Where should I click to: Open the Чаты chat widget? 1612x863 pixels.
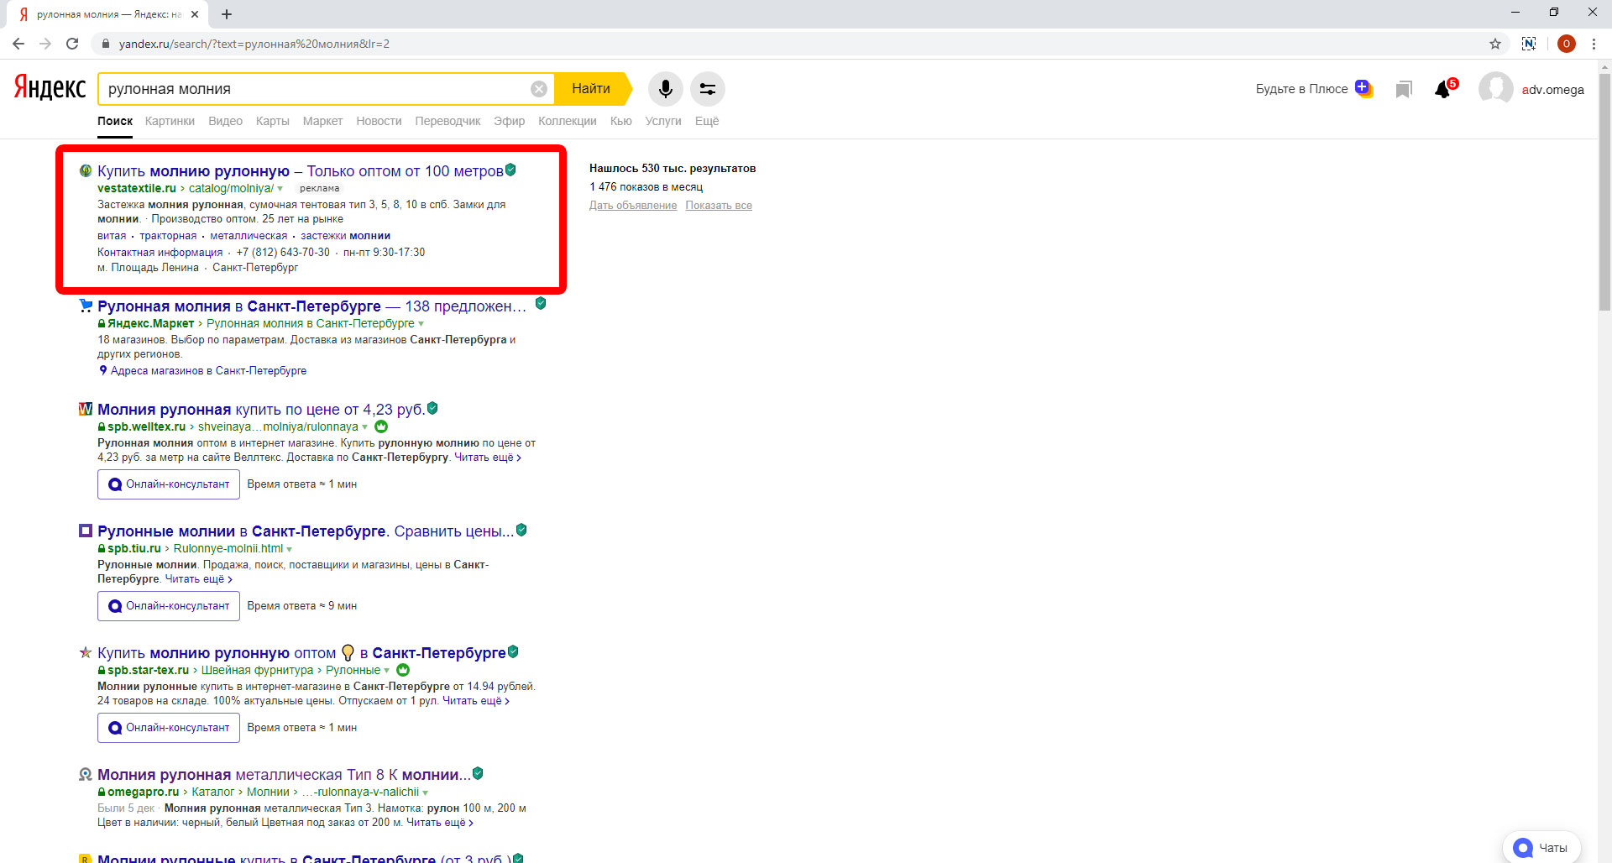[x=1541, y=847]
